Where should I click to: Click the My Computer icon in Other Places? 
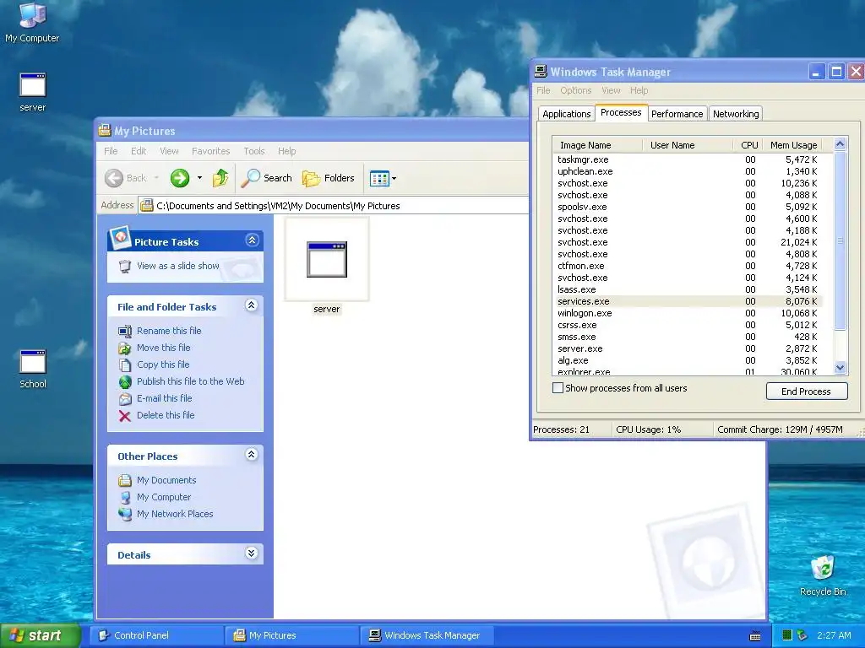click(125, 497)
